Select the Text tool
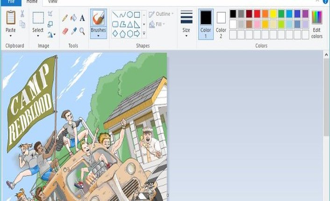 click(x=82, y=18)
